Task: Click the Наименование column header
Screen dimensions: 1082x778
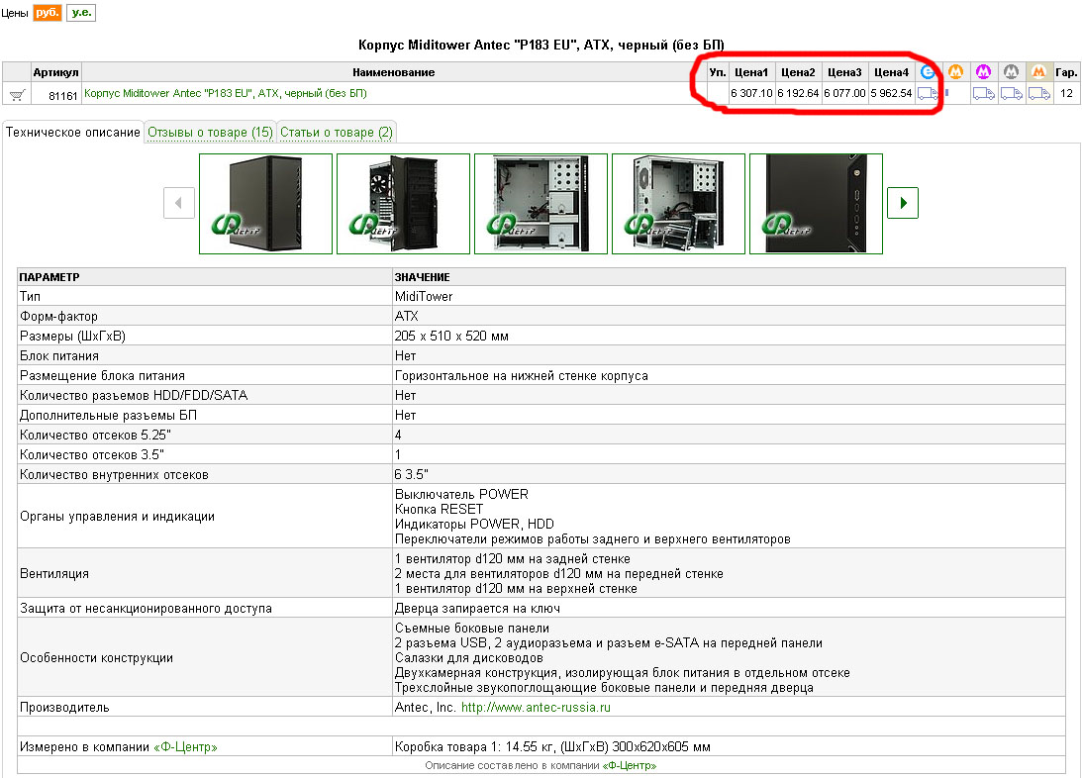Action: point(393,71)
